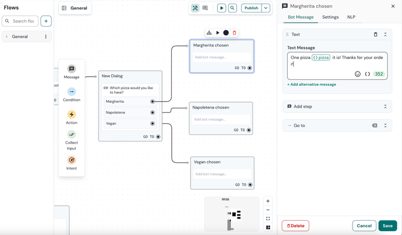This screenshot has height=235, width=402.
Task: Click the Napoletena option connector radio
Action: (x=152, y=112)
